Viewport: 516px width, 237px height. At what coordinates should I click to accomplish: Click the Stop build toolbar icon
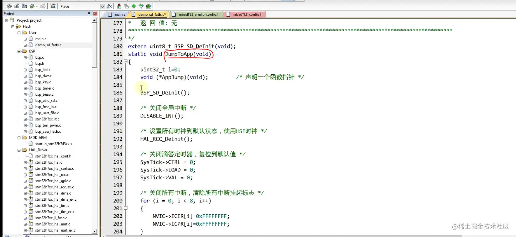pos(43,6)
